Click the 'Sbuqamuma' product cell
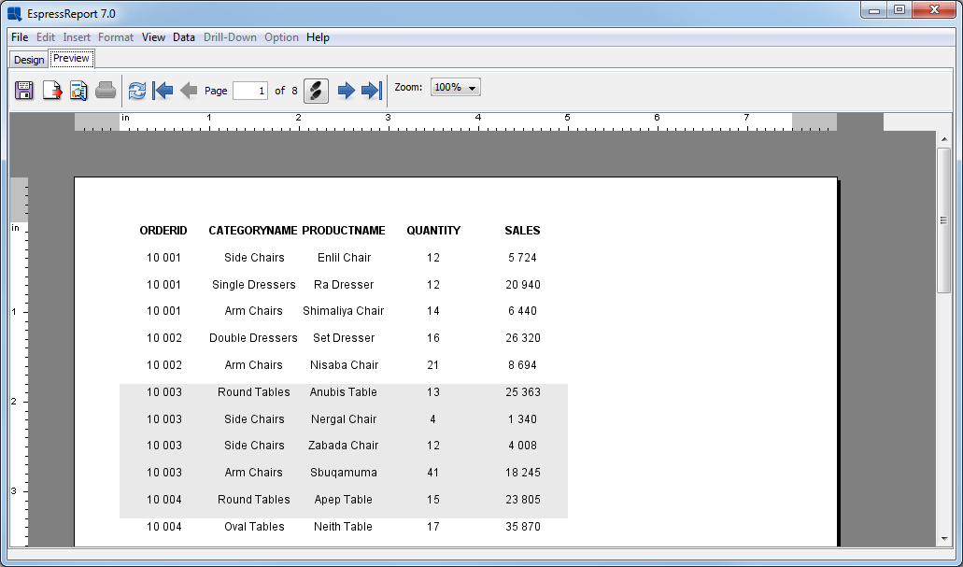This screenshot has width=963, height=567. (x=344, y=473)
